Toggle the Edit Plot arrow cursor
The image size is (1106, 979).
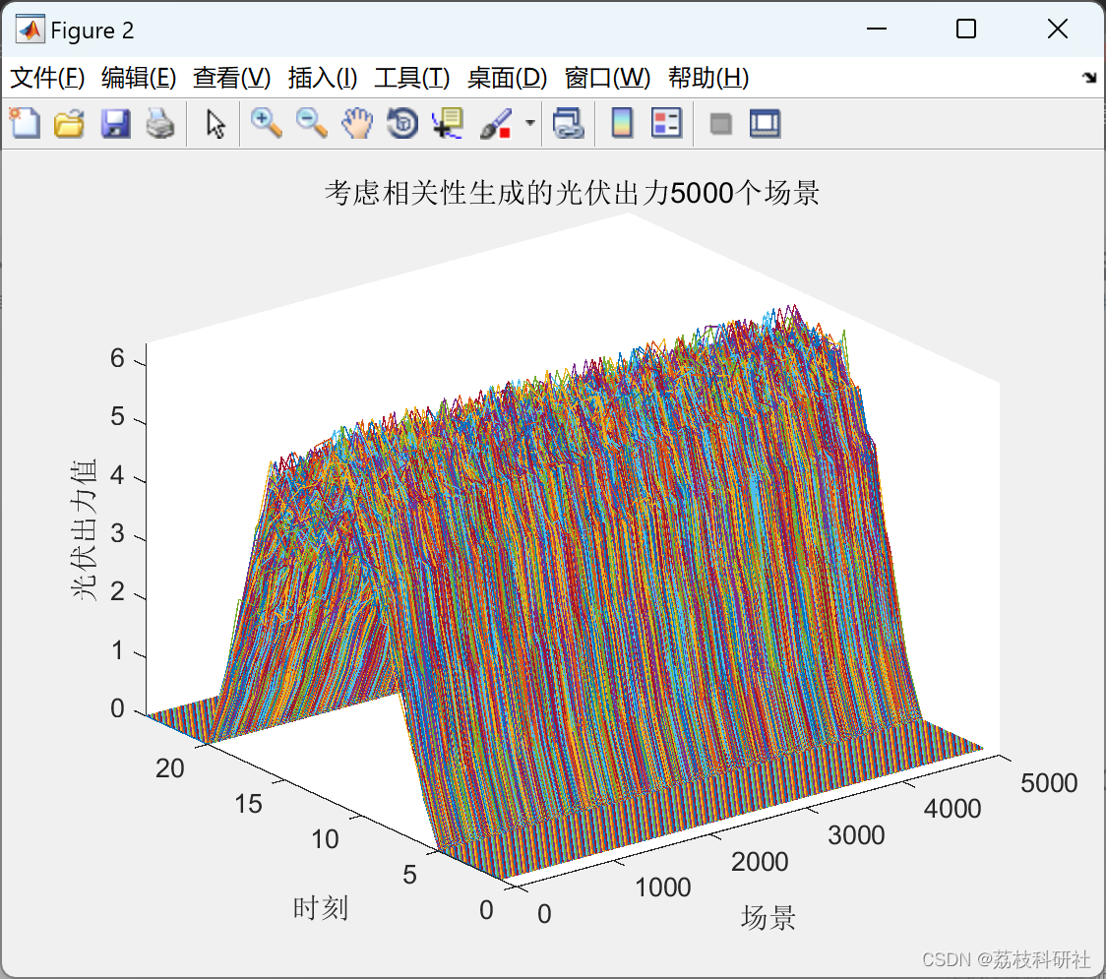pyautogui.click(x=215, y=123)
